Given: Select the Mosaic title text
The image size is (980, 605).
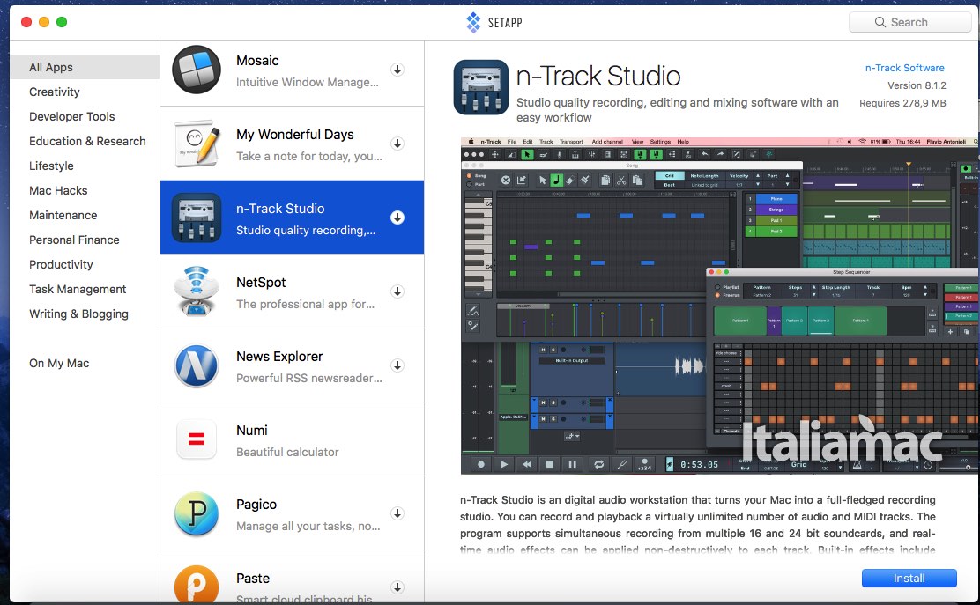Looking at the screenshot, I should (257, 61).
